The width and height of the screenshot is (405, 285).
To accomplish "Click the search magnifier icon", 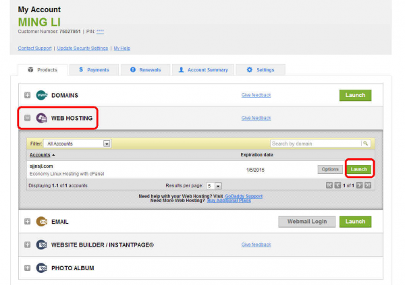I will (x=365, y=144).
